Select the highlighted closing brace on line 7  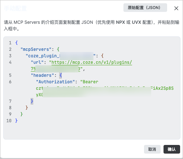tap(32, 101)
